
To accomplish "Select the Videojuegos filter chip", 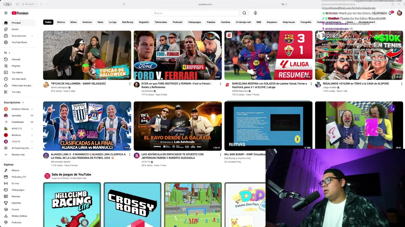I will (194, 22).
